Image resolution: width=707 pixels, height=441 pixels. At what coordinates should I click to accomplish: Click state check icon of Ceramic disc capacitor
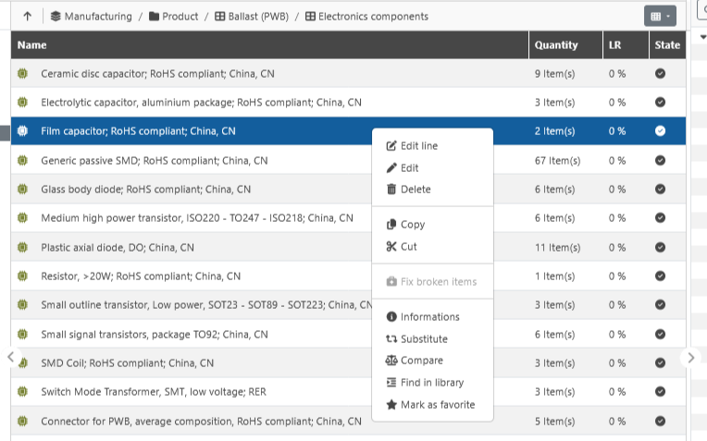pos(660,73)
